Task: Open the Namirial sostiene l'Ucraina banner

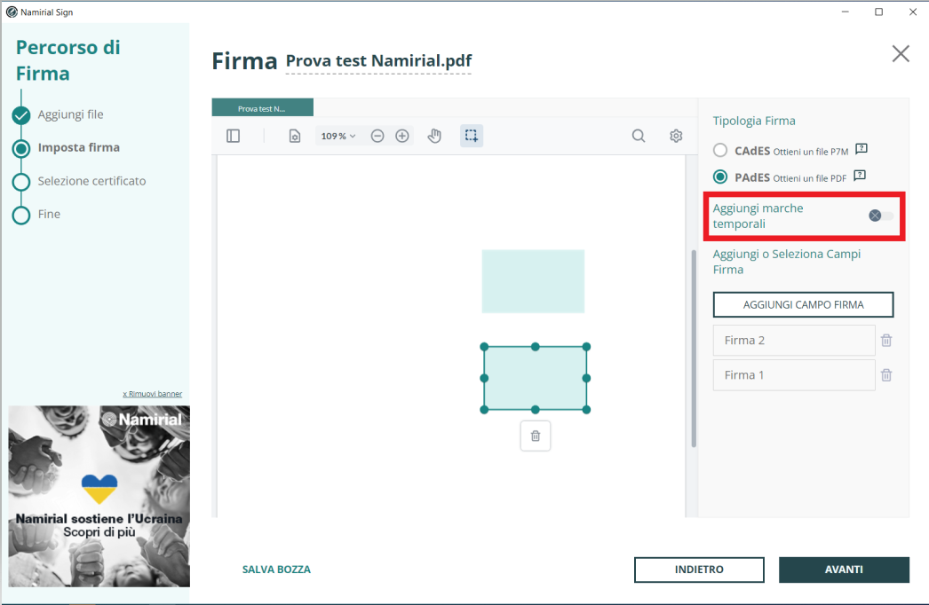Action: [x=99, y=496]
